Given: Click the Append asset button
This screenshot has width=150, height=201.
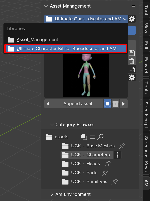Looking at the screenshot, I should pyautogui.click(x=78, y=104).
